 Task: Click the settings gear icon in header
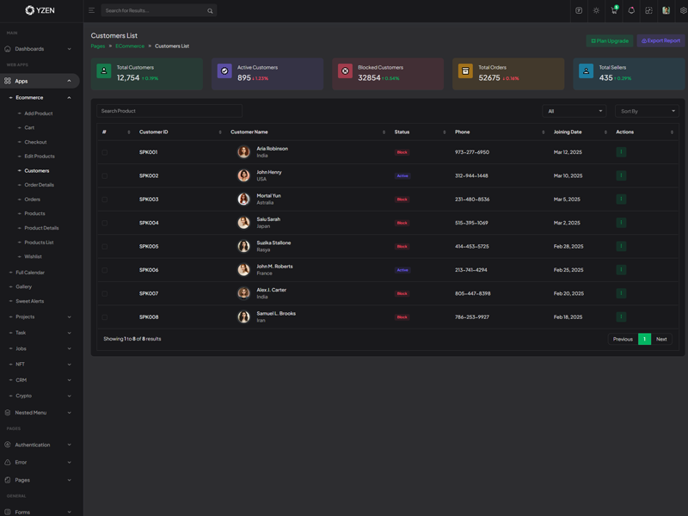point(684,10)
